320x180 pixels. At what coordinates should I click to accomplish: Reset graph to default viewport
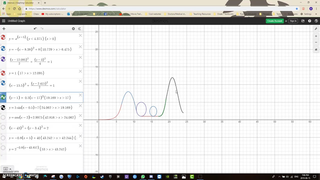coord(316,49)
